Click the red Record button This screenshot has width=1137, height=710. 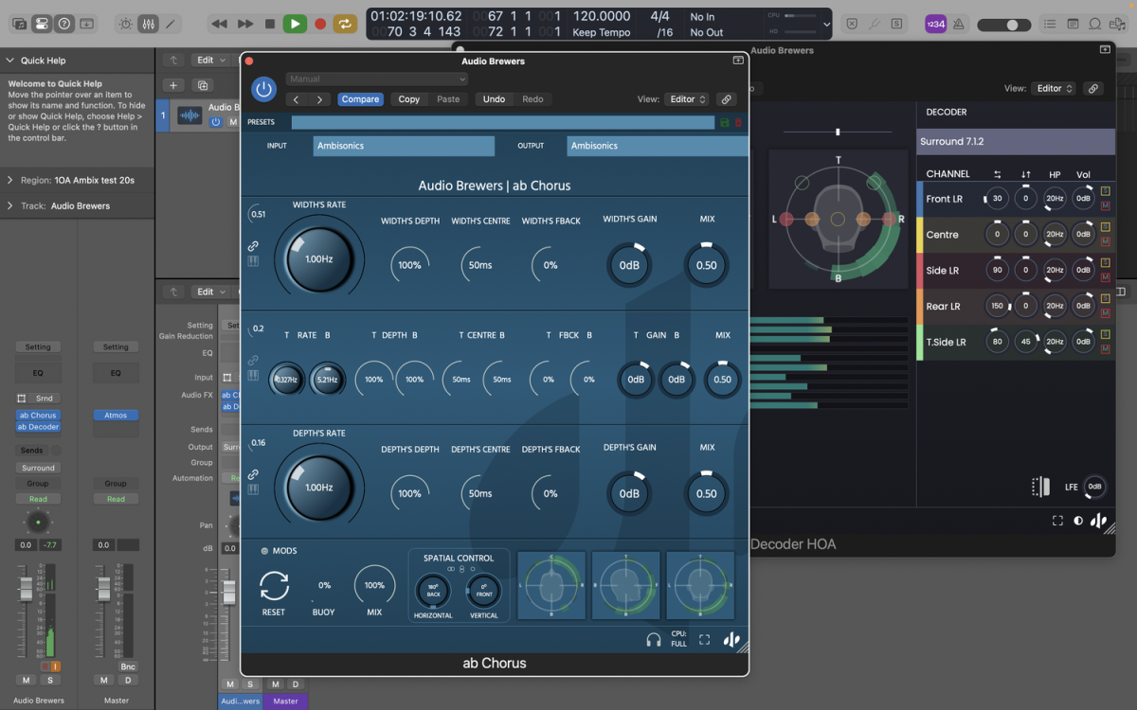tap(320, 24)
